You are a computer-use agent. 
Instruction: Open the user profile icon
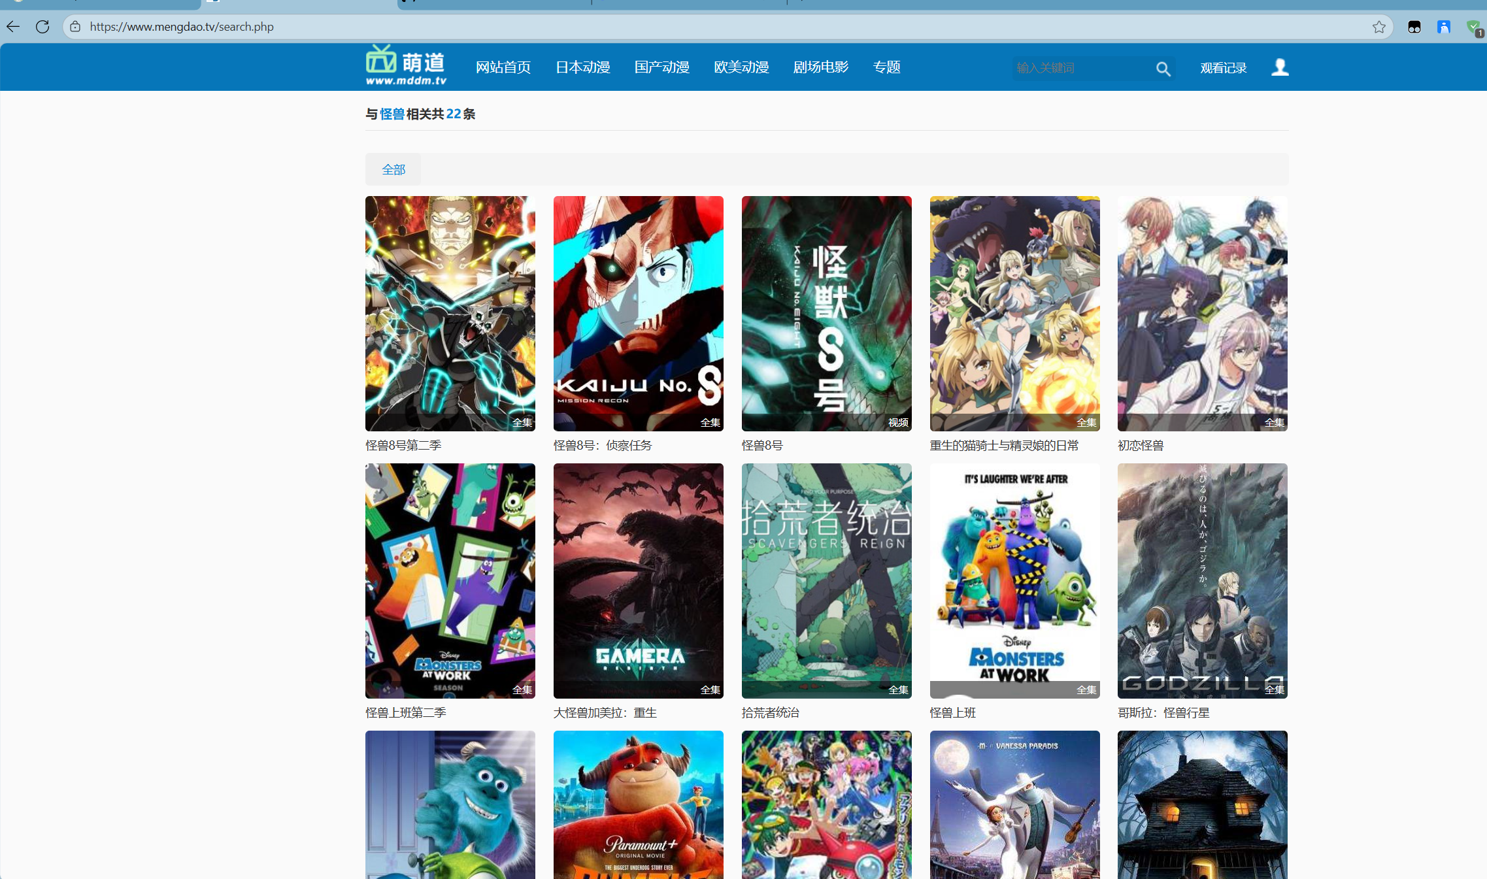1279,67
